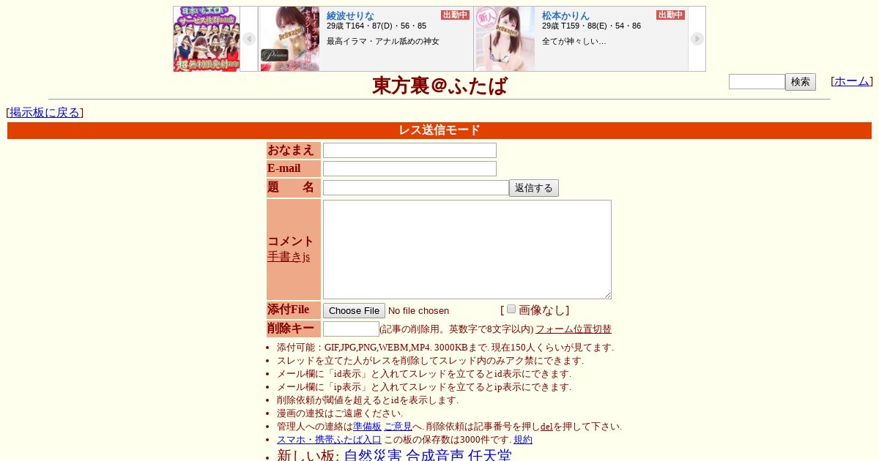Focus the おなまえ name input field
This screenshot has width=879, height=461.
pyautogui.click(x=409, y=150)
